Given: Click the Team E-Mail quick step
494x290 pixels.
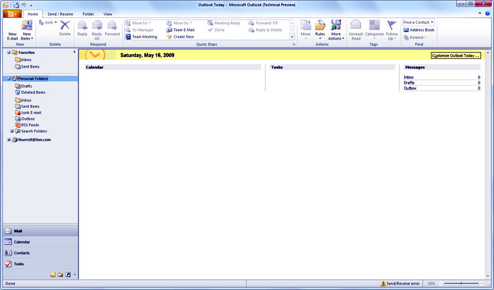Looking at the screenshot, I should 180,30.
